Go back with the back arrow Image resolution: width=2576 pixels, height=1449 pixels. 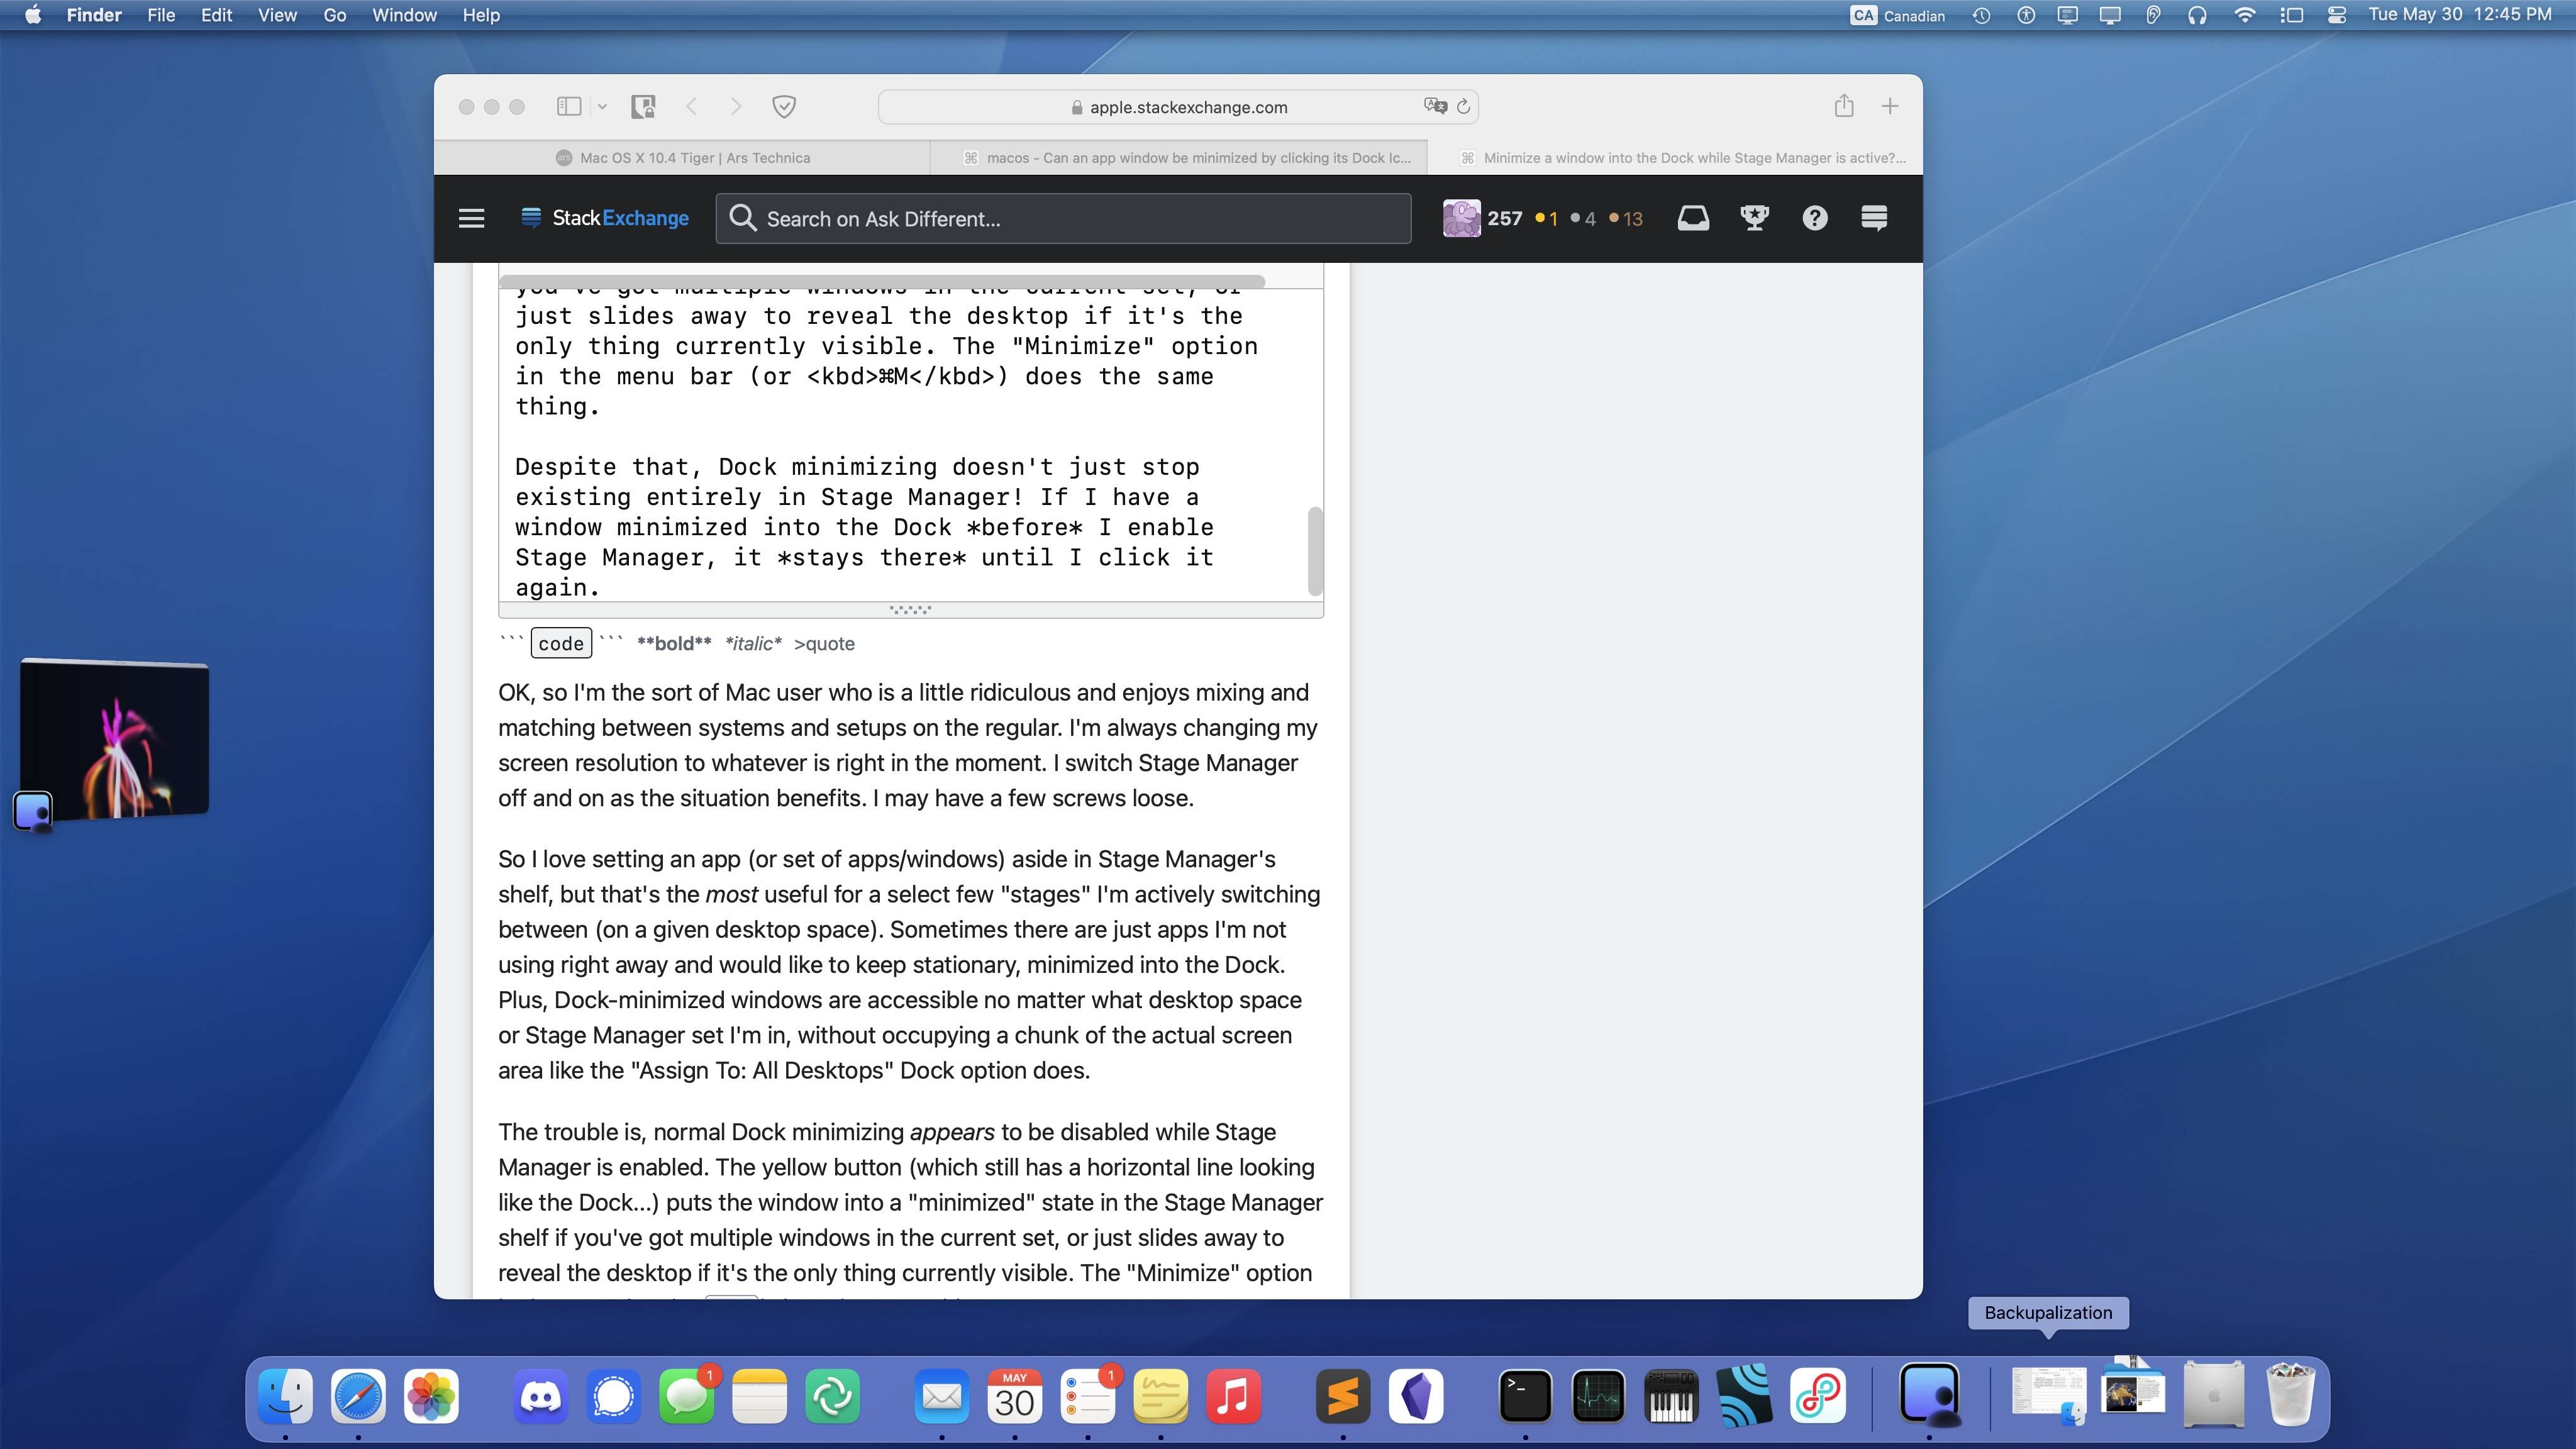pos(691,106)
